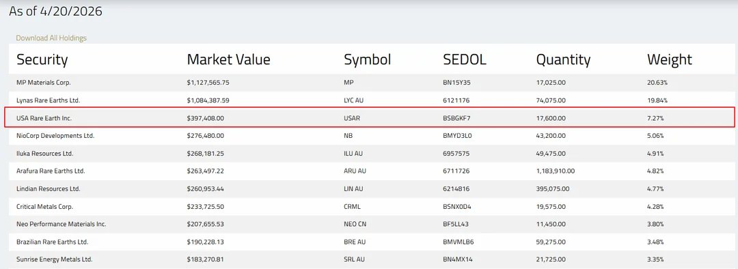Click market value $207,655.53
This screenshot has height=269, width=738.
(x=205, y=225)
